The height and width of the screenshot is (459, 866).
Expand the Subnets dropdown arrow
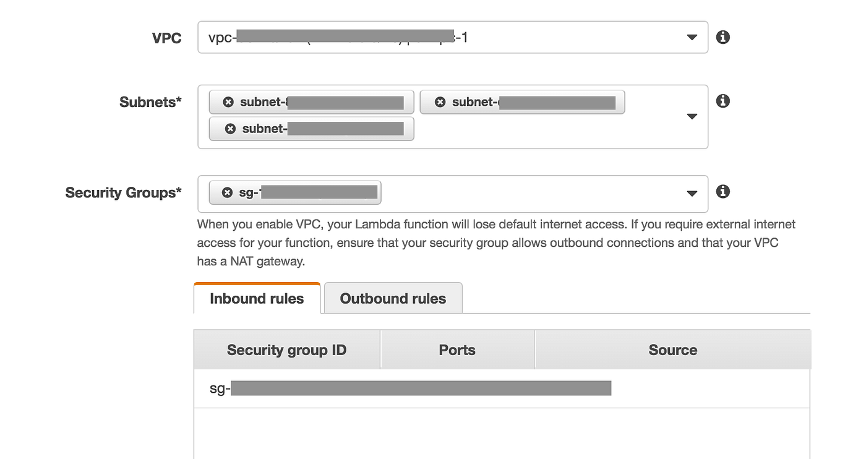pyautogui.click(x=692, y=116)
